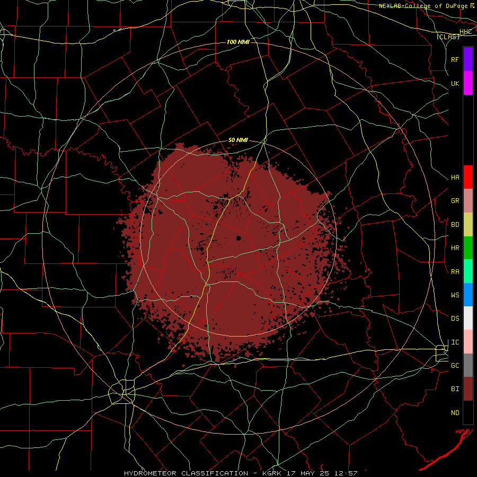Screen dimensions: 477x477
Task: Select the GC gray legend swatch
Action: 468,365
